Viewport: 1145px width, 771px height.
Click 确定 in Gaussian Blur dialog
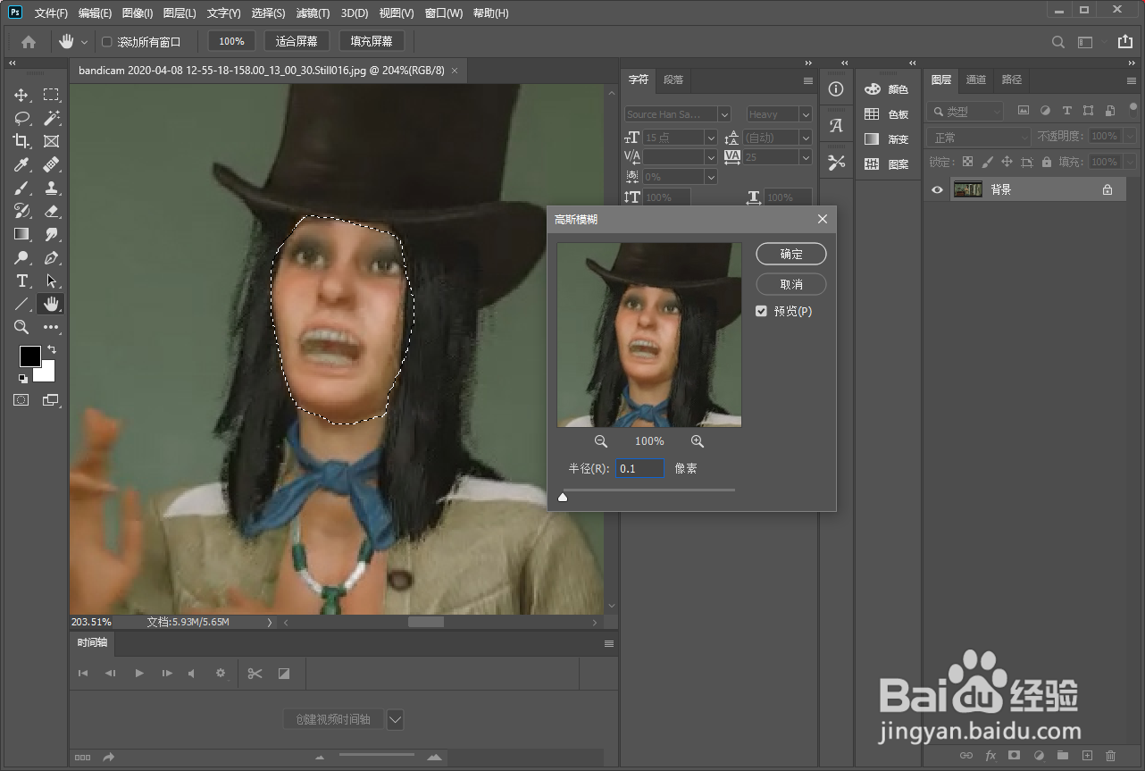791,254
